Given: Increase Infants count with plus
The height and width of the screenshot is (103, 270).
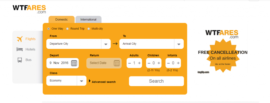Looking at the screenshot, I should point(178,63).
